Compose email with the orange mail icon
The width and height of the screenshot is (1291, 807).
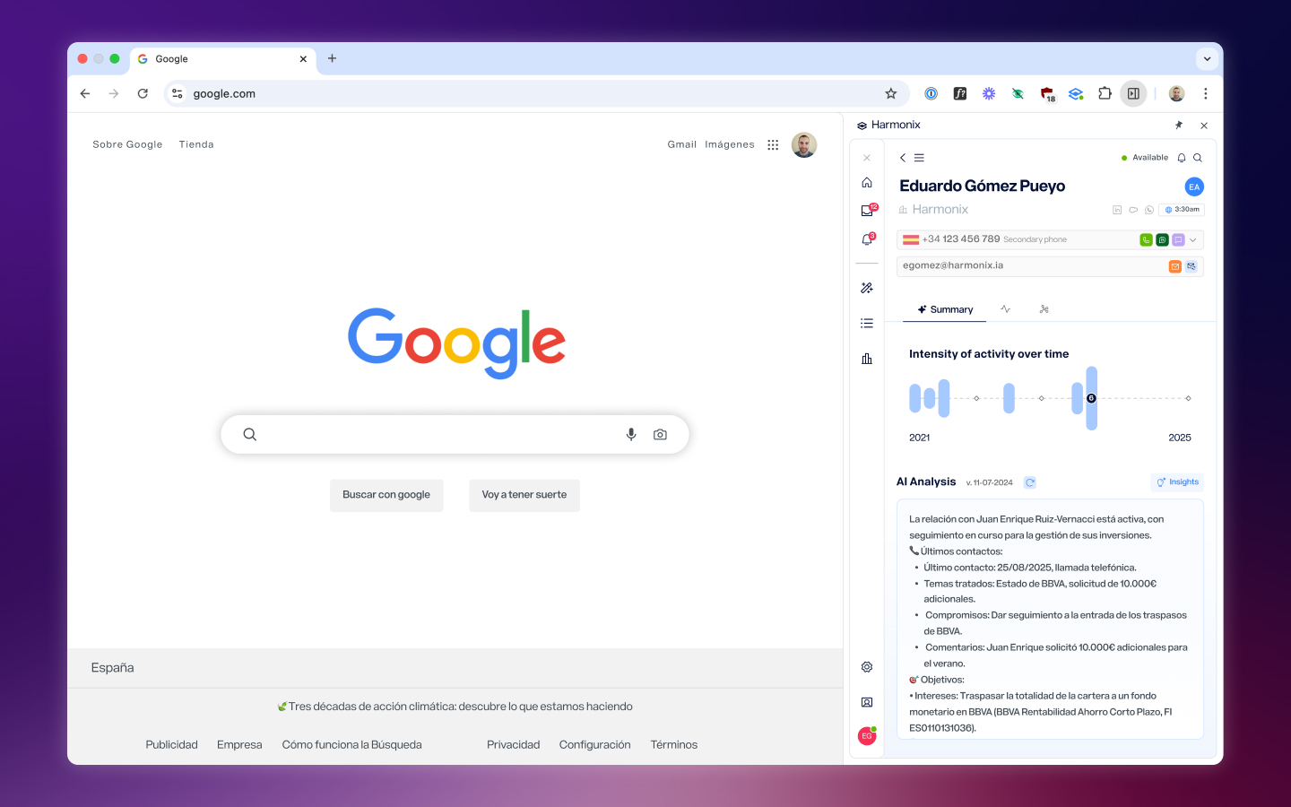click(1174, 266)
